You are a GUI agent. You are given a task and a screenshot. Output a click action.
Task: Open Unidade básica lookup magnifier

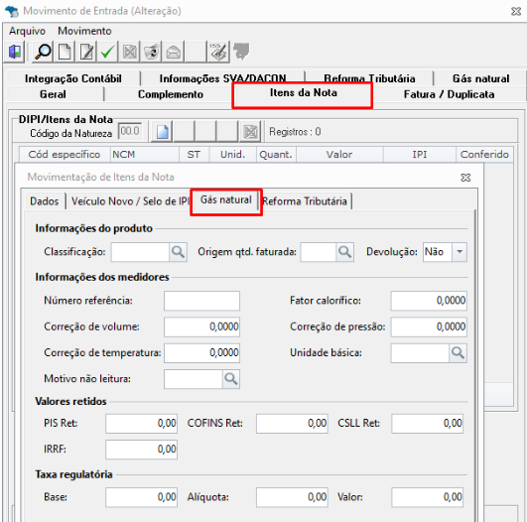coord(458,353)
